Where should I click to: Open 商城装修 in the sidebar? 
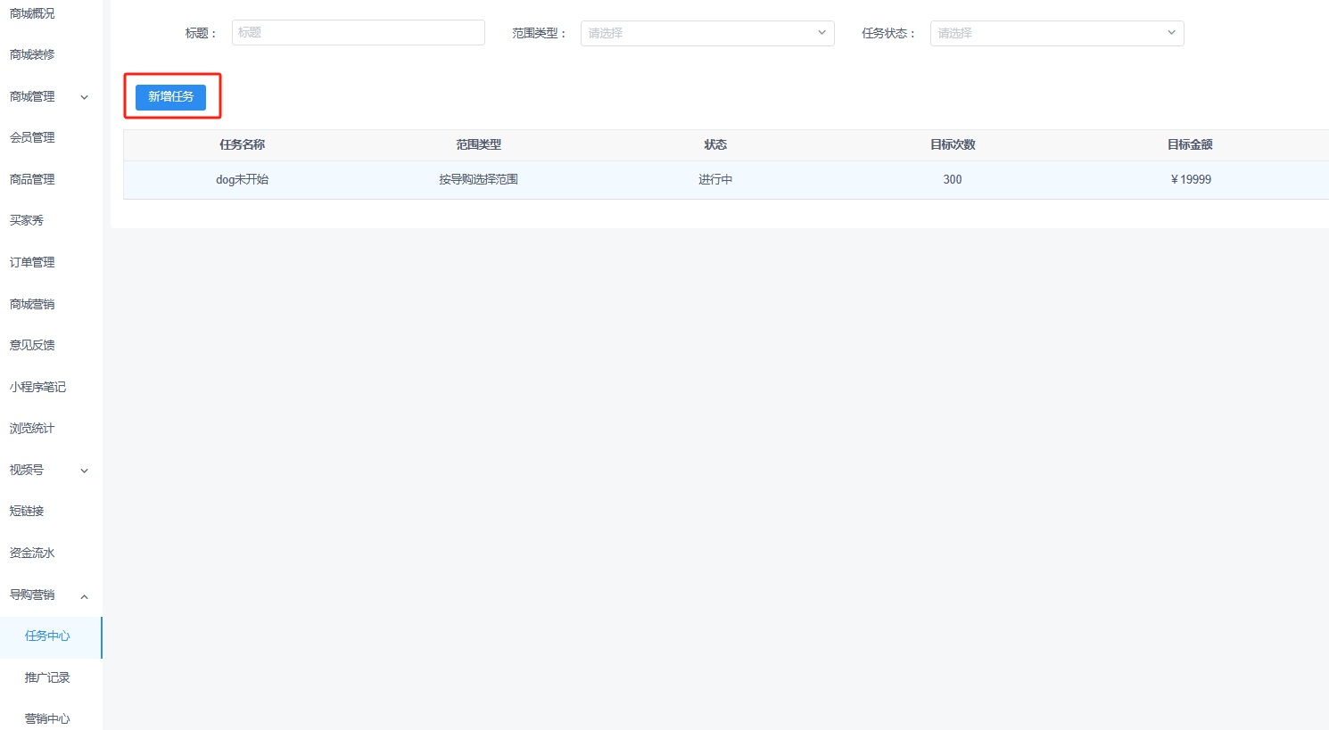(32, 54)
